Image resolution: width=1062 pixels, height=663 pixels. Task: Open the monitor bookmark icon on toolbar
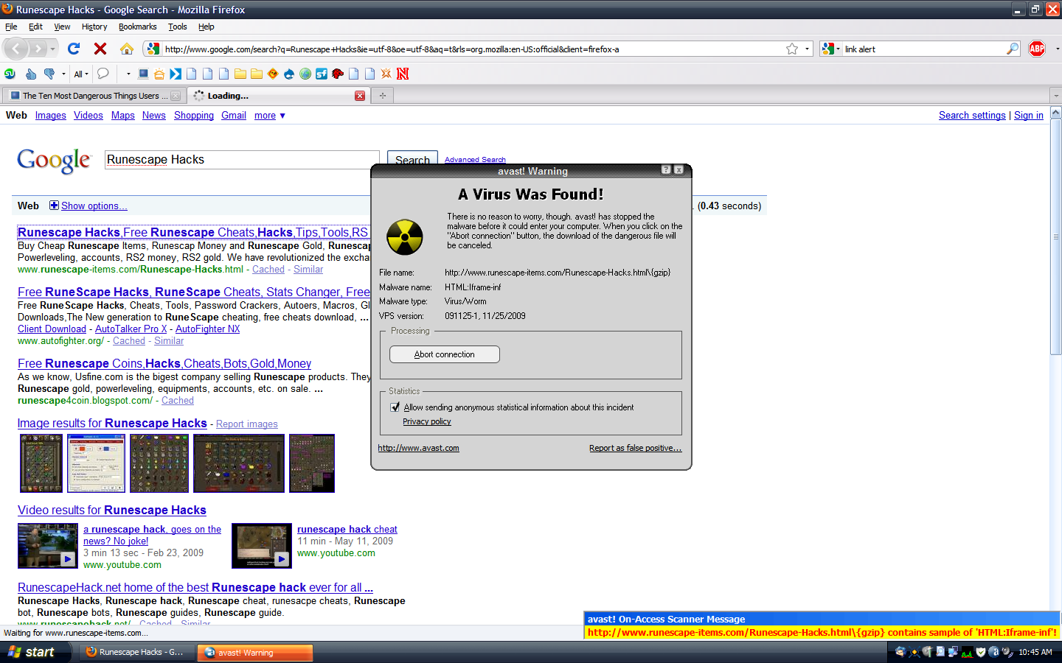click(143, 74)
